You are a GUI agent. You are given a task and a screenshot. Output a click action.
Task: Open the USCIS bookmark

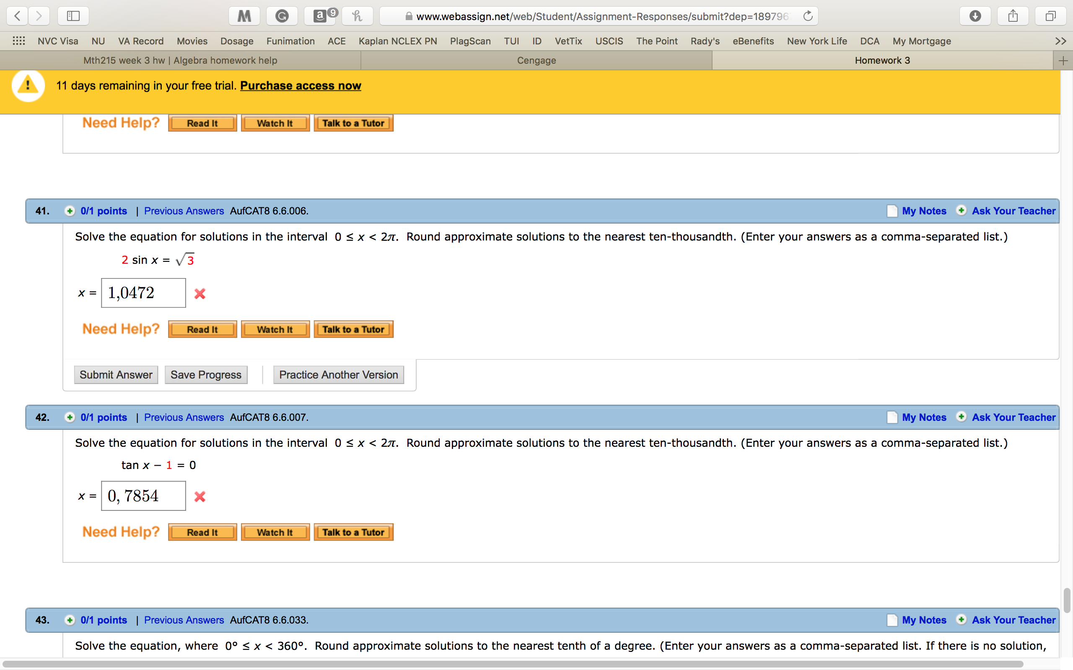[x=609, y=41]
